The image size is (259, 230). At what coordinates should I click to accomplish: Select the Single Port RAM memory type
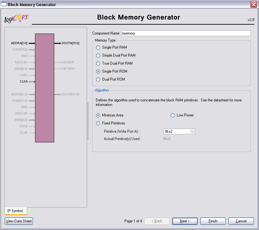click(98, 47)
